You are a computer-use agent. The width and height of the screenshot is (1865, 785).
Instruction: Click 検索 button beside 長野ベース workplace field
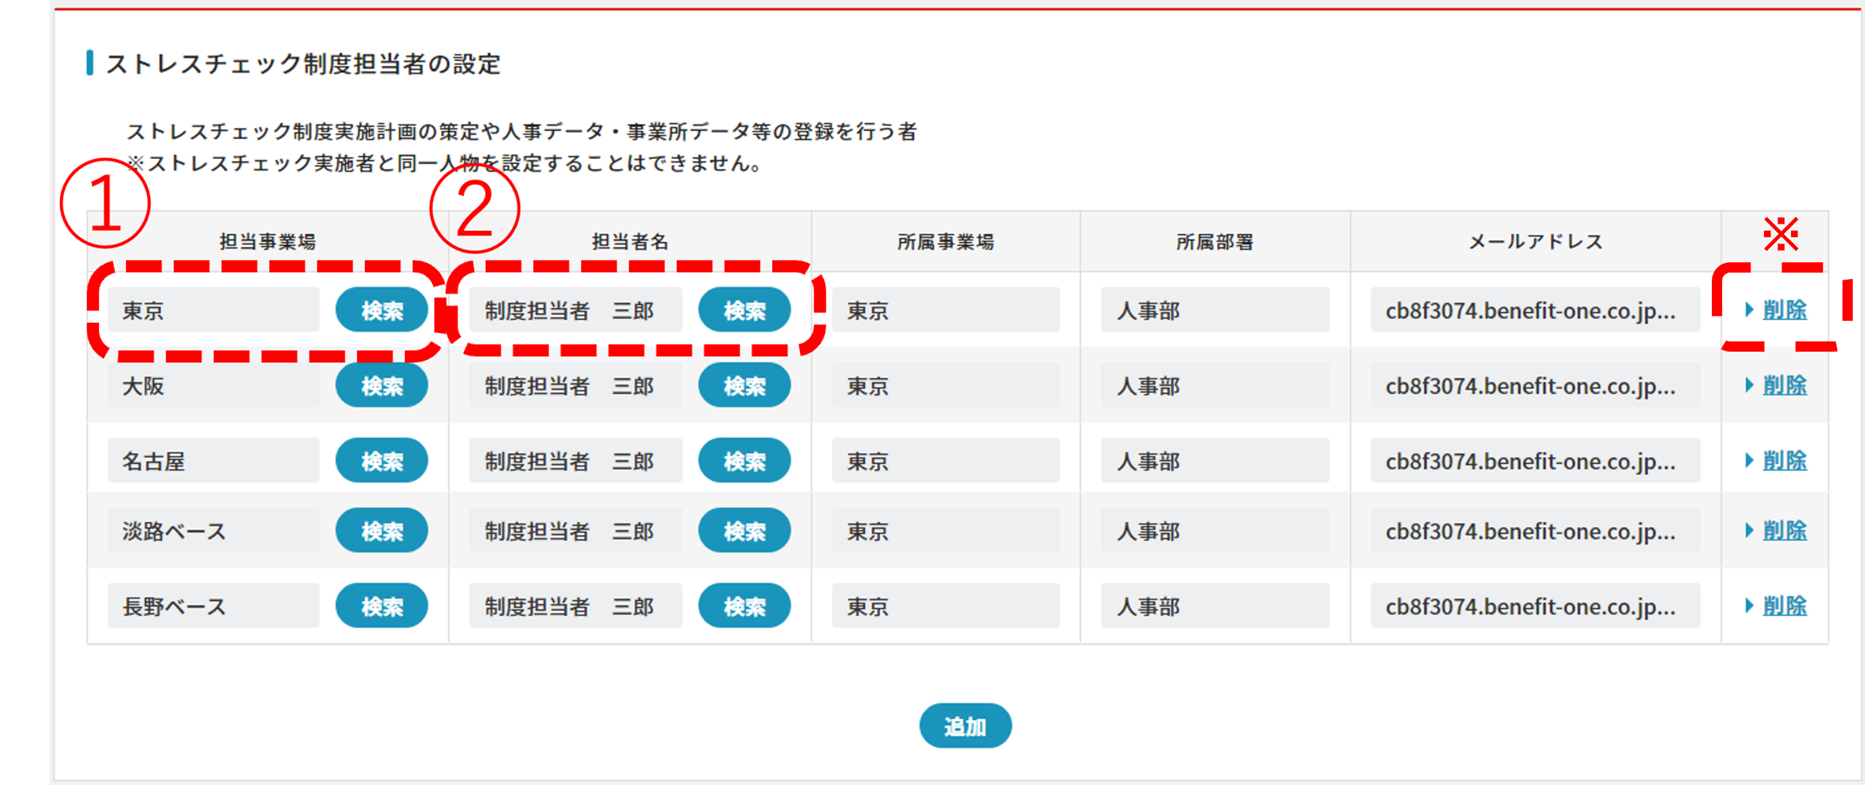(382, 606)
